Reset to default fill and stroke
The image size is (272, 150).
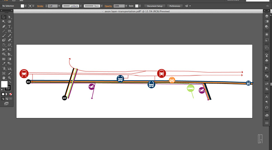click(x=2, y=90)
